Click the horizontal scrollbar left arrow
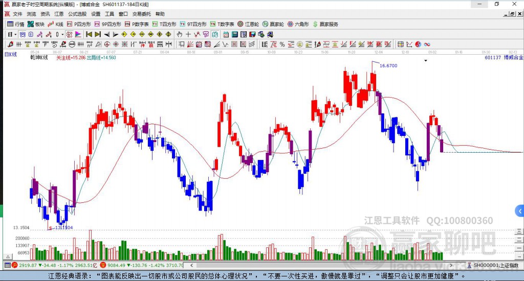Screen dimensions: 524x281 (191, 265)
